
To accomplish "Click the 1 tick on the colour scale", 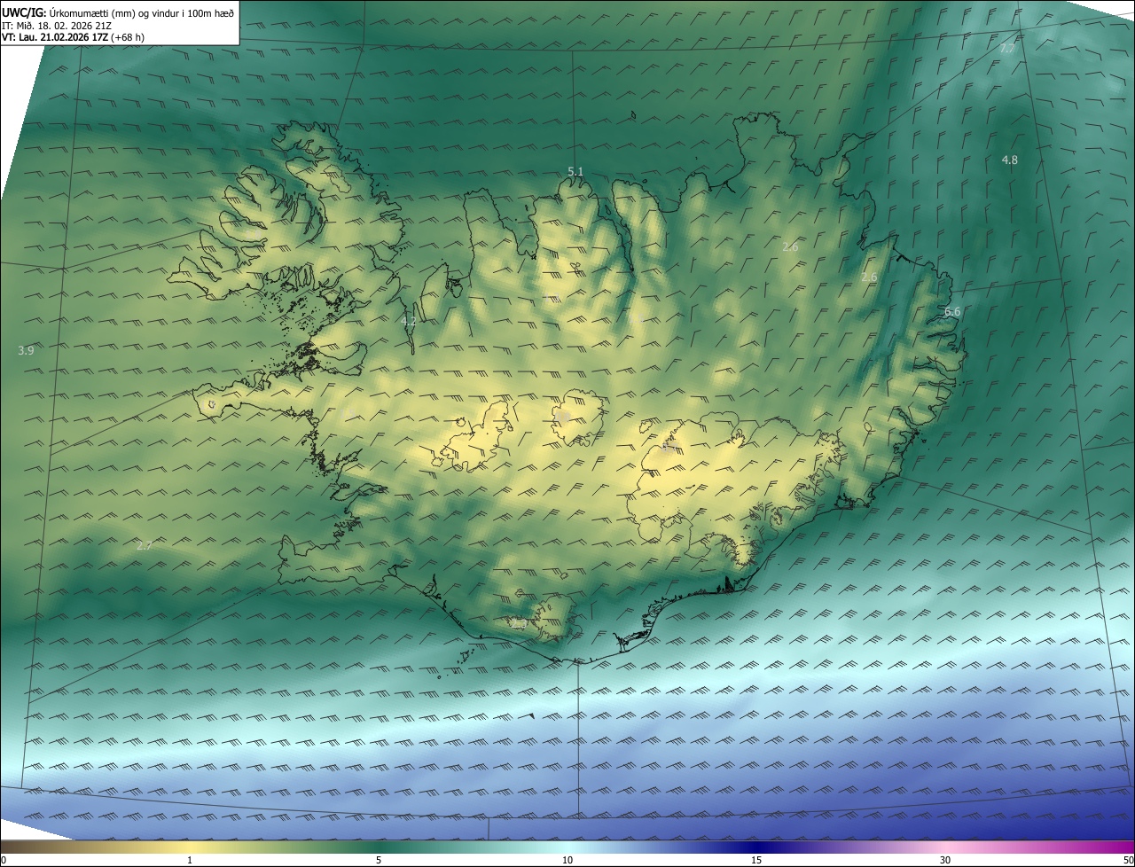I will (190, 860).
